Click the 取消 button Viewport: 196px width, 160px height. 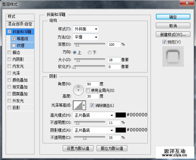(x=173, y=26)
